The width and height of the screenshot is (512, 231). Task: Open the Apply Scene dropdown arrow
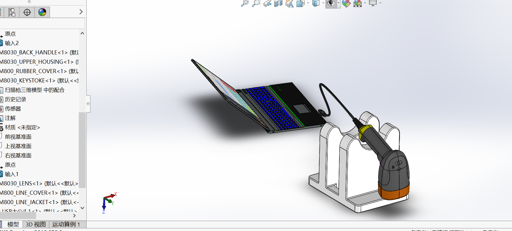click(365, 3)
